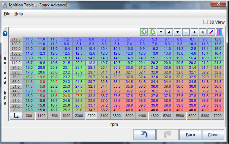The height and width of the screenshot is (144, 229).
Task: Open the Help menu
Action: click(x=18, y=14)
